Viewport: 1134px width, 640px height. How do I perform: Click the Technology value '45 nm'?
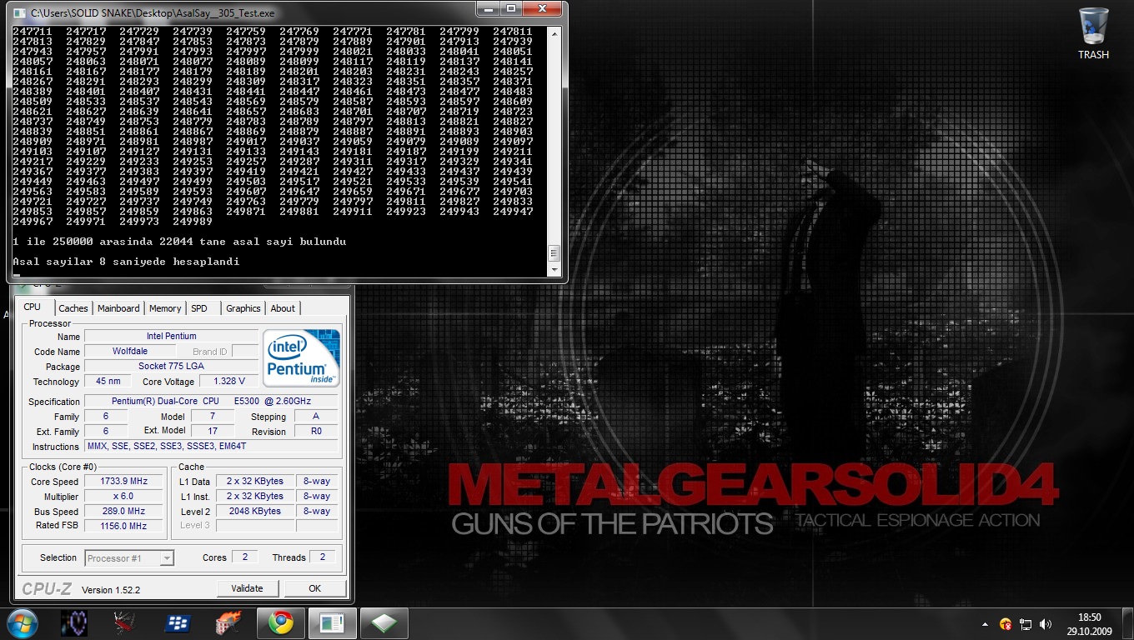(x=108, y=382)
